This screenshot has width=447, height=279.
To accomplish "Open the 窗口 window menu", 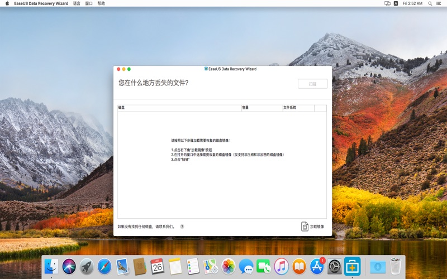I will point(89,3).
